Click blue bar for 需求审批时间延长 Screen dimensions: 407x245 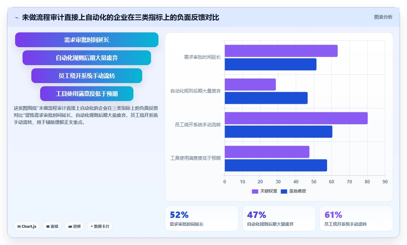coord(270,64)
